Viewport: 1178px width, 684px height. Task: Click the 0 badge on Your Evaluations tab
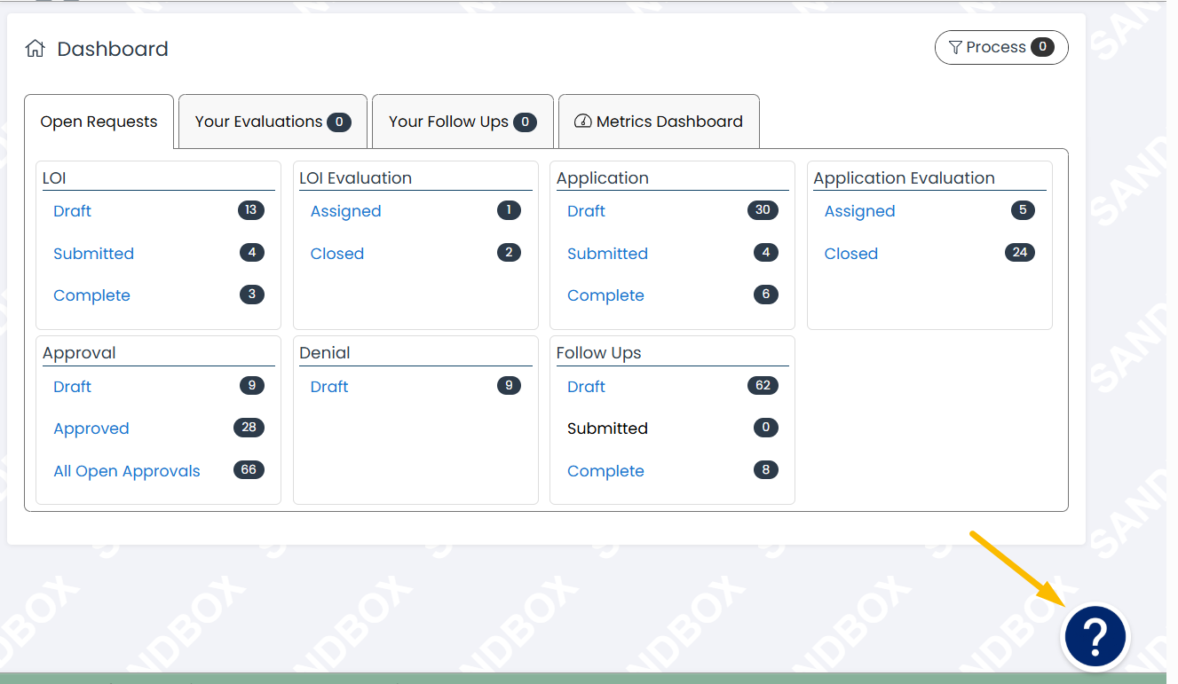[339, 122]
